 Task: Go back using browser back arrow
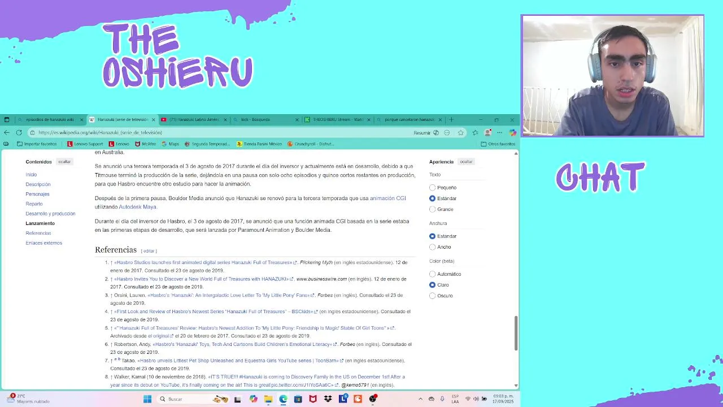[x=7, y=132]
